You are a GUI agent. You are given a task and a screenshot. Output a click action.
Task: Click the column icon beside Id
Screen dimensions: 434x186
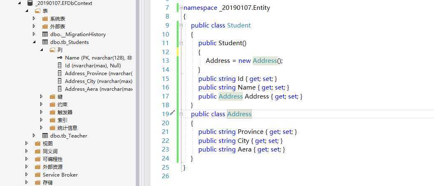[60, 66]
